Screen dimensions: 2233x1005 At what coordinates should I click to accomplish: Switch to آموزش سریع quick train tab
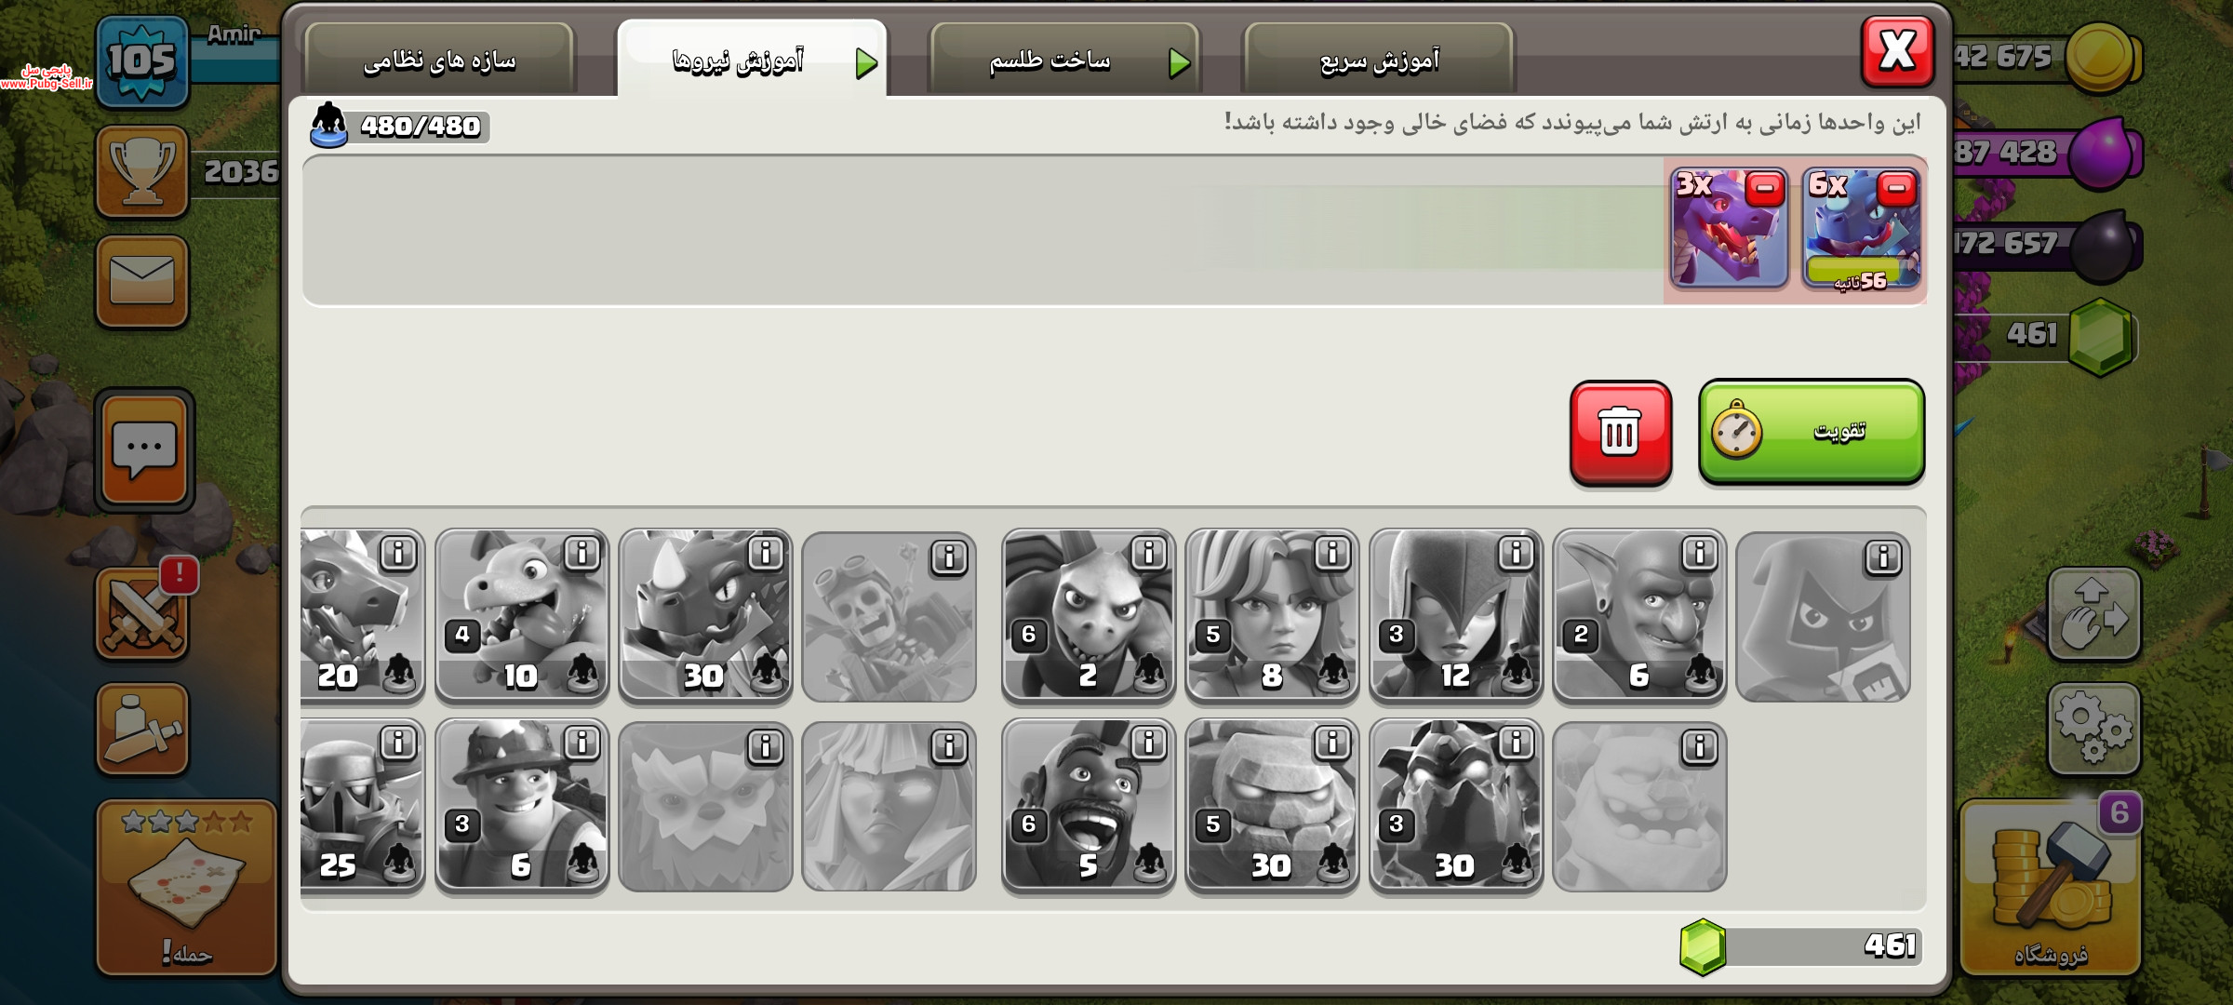[x=1379, y=60]
